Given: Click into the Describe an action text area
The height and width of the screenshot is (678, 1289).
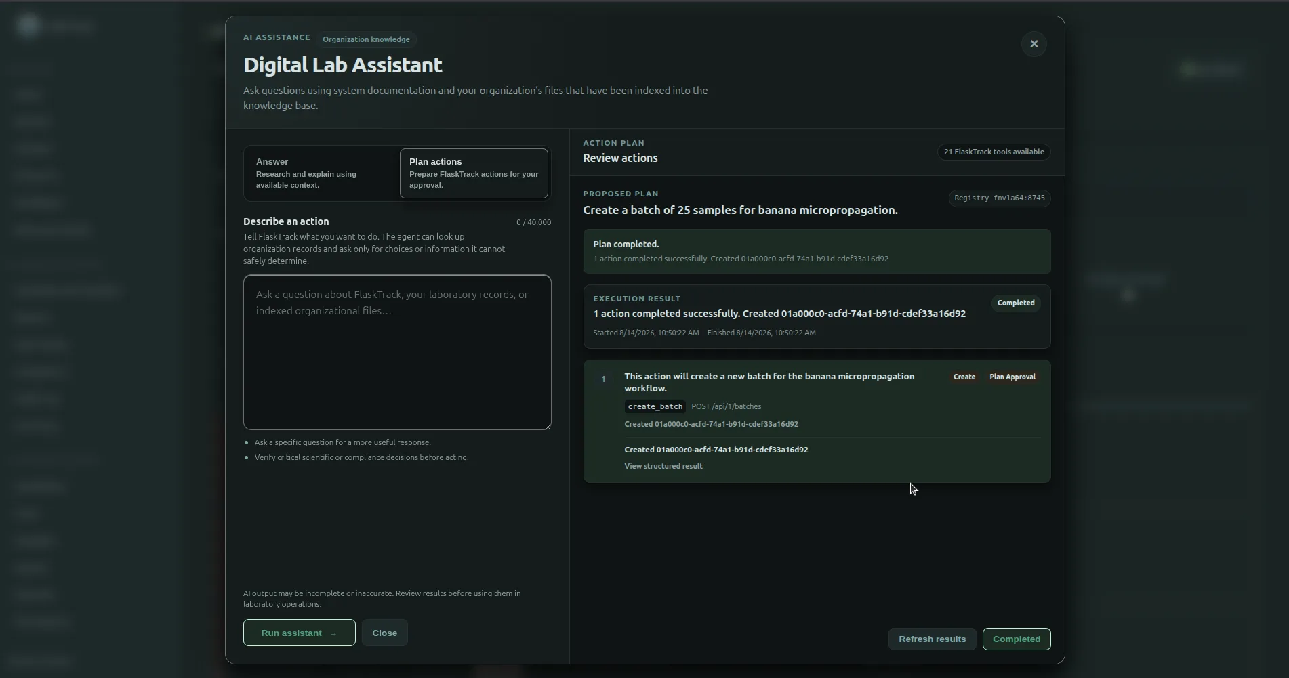Looking at the screenshot, I should point(397,352).
